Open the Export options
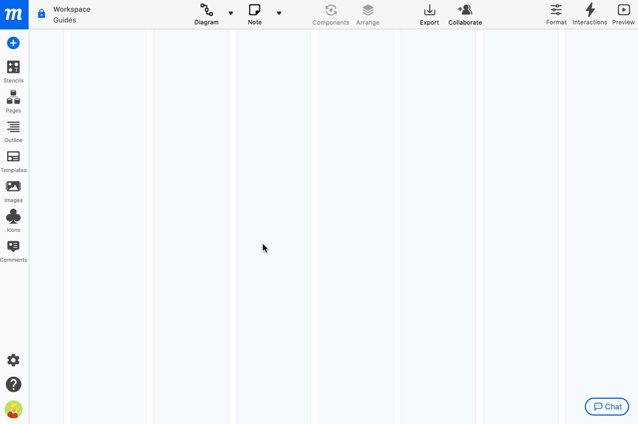The height and width of the screenshot is (424, 638). pyautogui.click(x=429, y=14)
